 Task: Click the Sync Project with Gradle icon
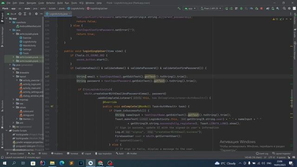(x=268, y=8)
